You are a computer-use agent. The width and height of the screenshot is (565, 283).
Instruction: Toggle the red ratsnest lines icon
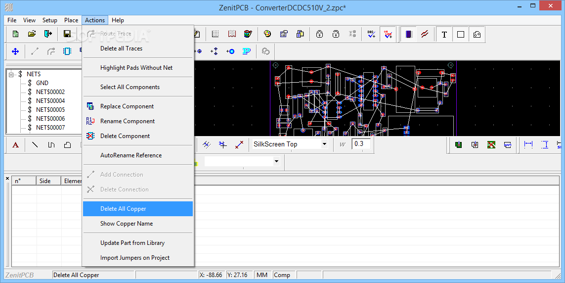425,34
